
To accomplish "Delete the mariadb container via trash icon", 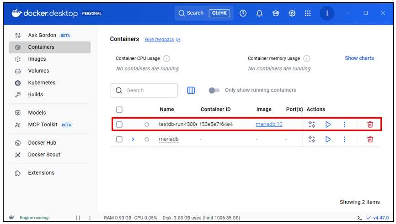I will point(370,139).
